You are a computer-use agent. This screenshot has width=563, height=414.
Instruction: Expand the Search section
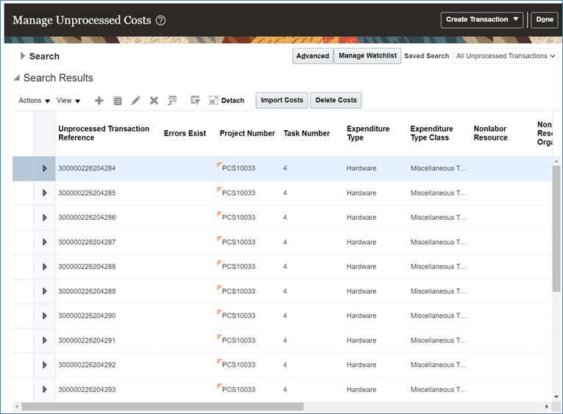pyautogui.click(x=23, y=56)
